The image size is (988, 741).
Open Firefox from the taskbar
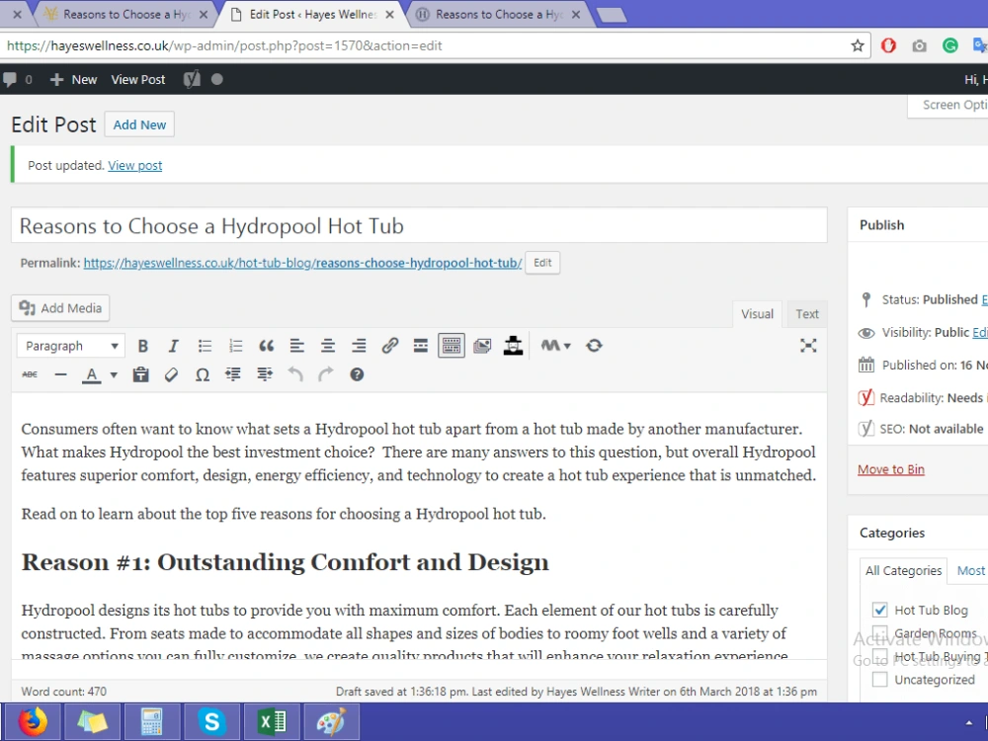(33, 722)
